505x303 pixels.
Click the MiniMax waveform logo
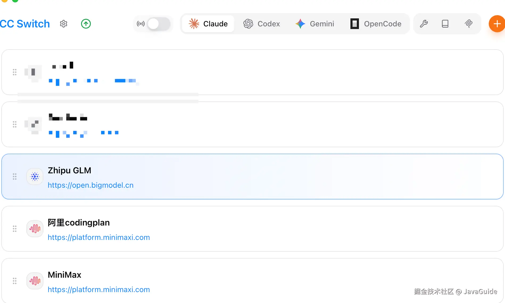click(35, 281)
